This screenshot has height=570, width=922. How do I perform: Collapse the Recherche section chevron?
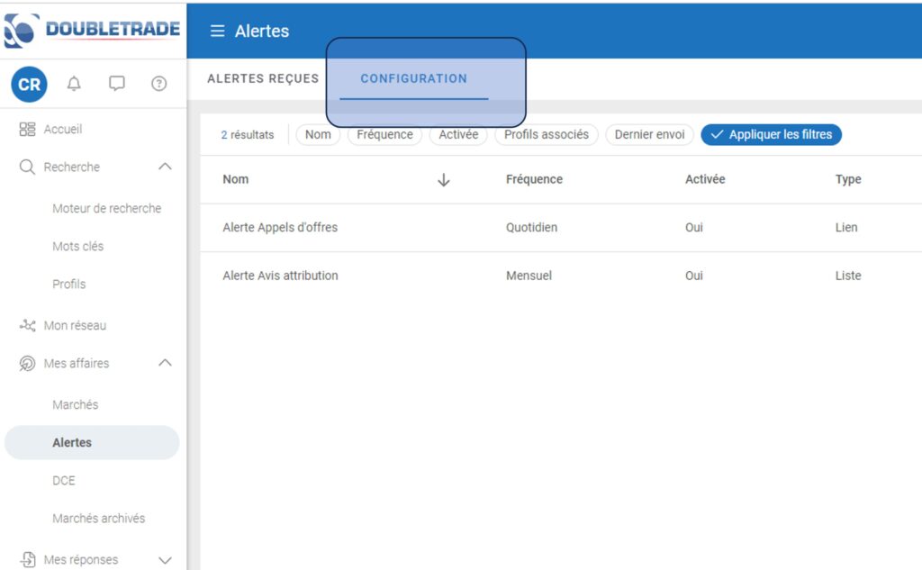coord(165,167)
